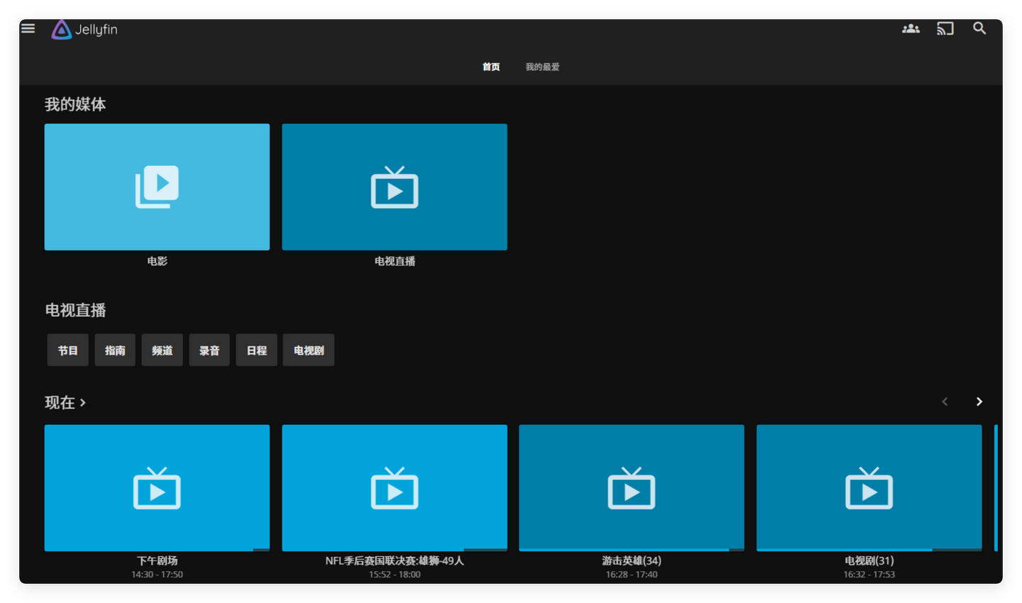The height and width of the screenshot is (603, 1022).
Task: Open the SyncPlay group icon
Action: click(911, 28)
